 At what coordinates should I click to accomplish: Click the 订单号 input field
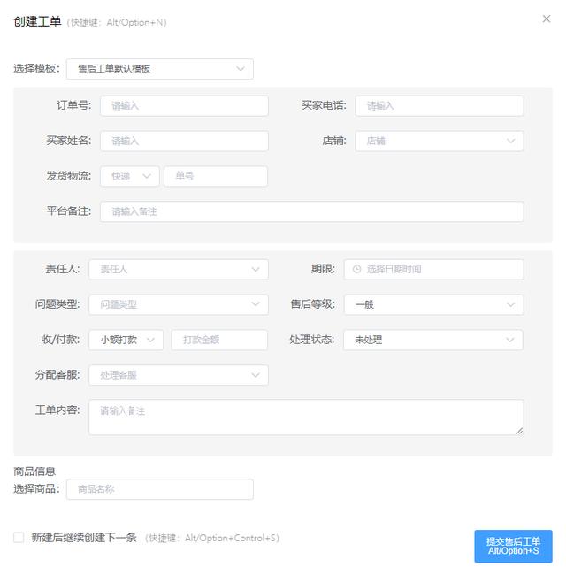[x=184, y=106]
